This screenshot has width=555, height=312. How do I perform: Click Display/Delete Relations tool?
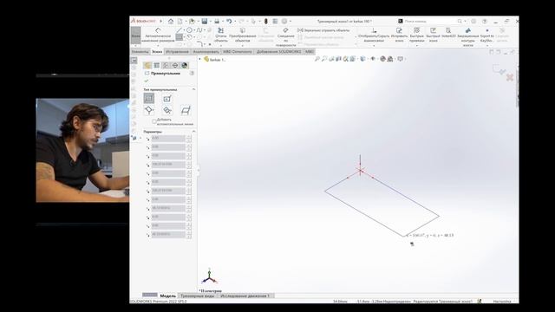[374, 36]
